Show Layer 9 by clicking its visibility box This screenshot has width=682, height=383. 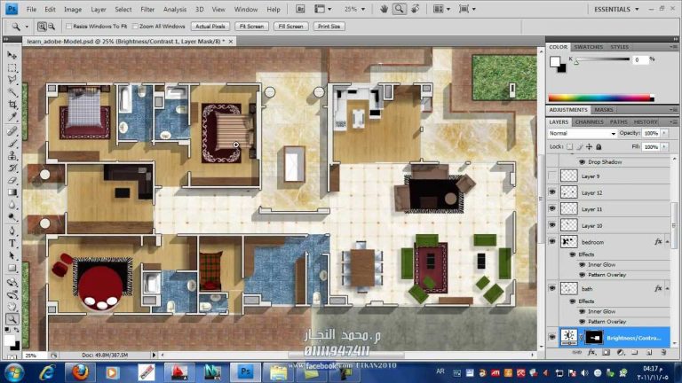pos(552,176)
